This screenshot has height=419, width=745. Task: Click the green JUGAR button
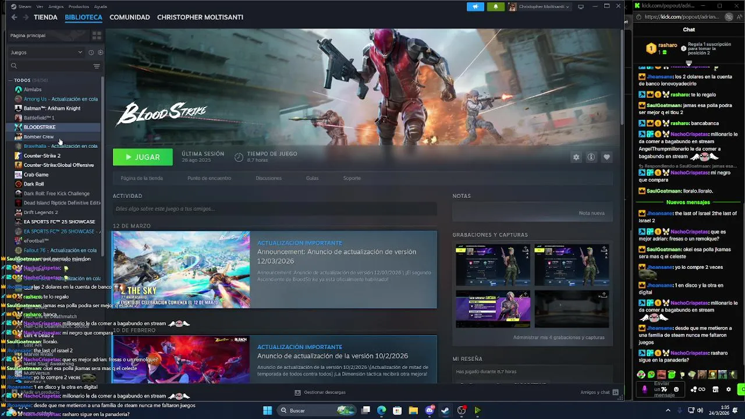pos(143,157)
